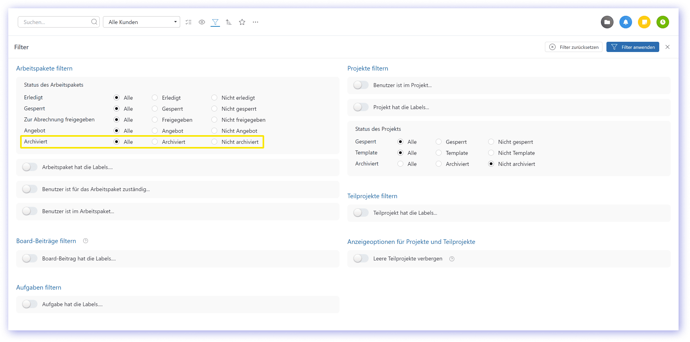Click the 'Filter zurücksetzen' button
This screenshot has width=690, height=342.
[x=574, y=47]
